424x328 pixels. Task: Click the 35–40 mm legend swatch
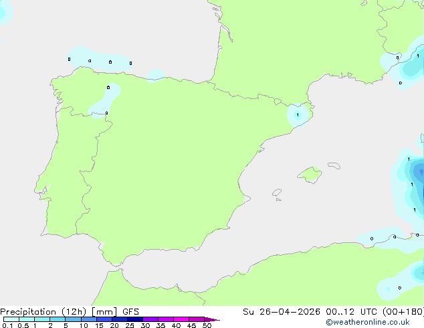(166, 319)
